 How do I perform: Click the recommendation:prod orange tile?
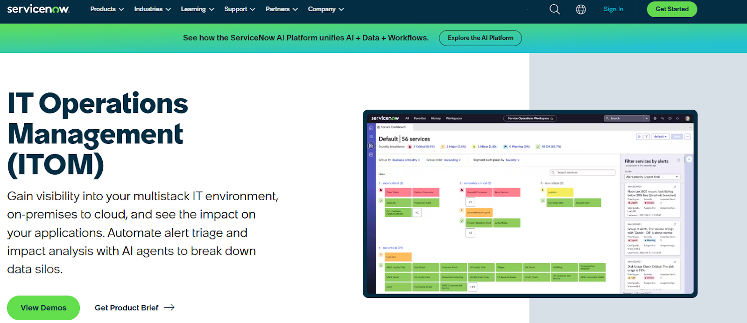[x=479, y=212]
